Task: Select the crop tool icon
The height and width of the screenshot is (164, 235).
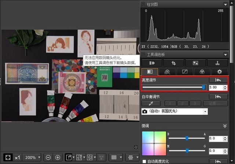Action: [x=174, y=63]
